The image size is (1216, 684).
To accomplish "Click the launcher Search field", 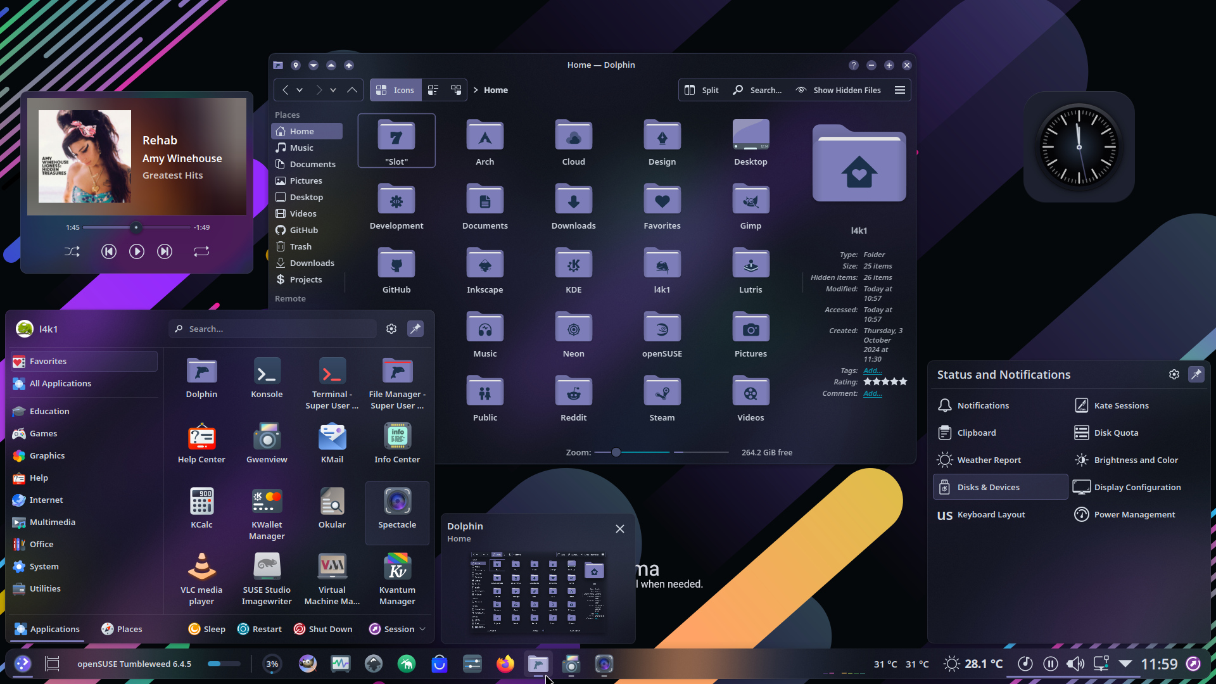I will pyautogui.click(x=273, y=329).
